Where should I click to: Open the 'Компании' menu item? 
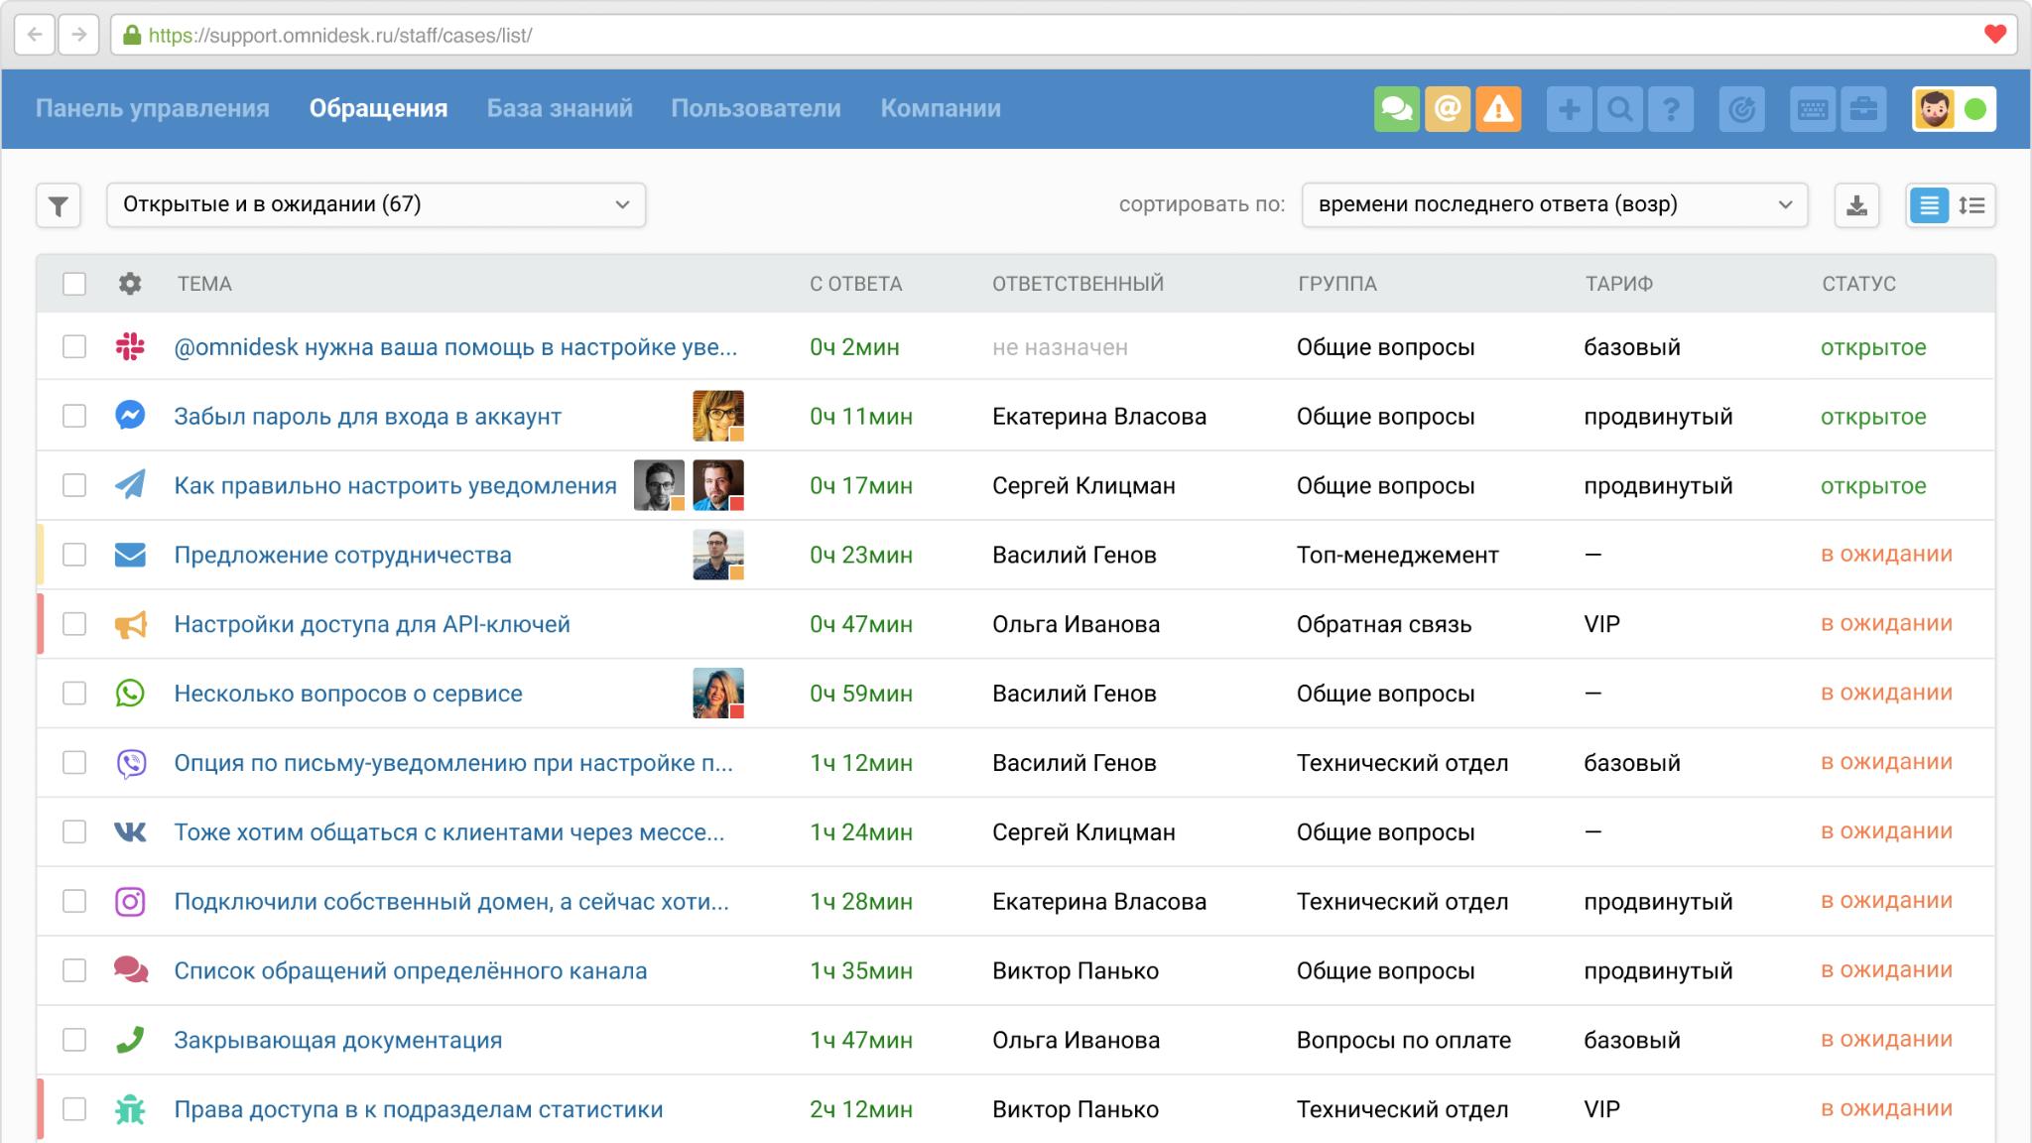click(x=941, y=109)
